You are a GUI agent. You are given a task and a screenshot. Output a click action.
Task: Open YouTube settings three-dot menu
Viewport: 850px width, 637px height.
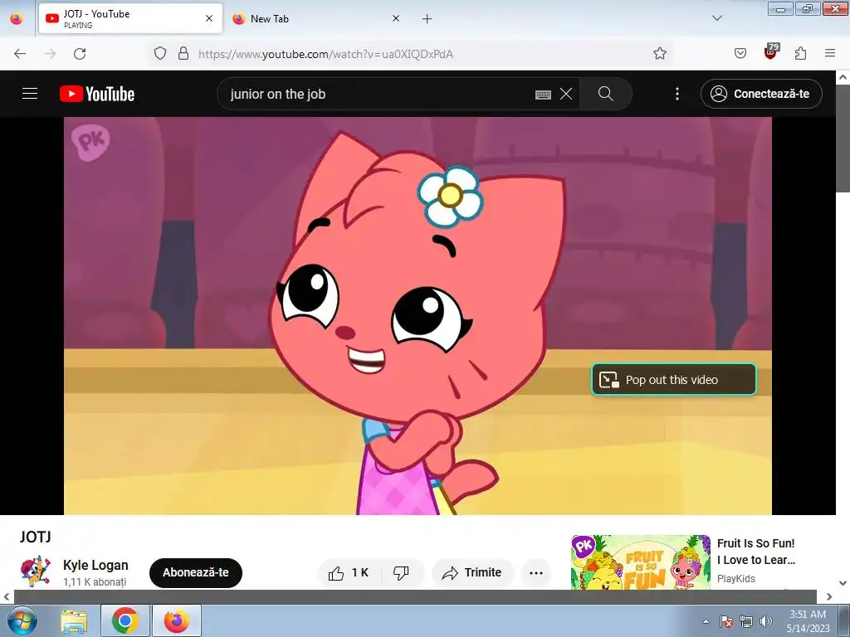(x=677, y=94)
